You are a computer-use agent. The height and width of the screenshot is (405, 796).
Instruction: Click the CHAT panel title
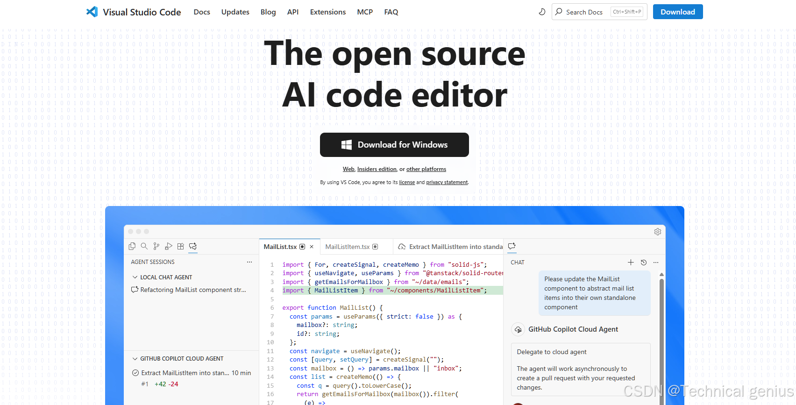pos(518,263)
